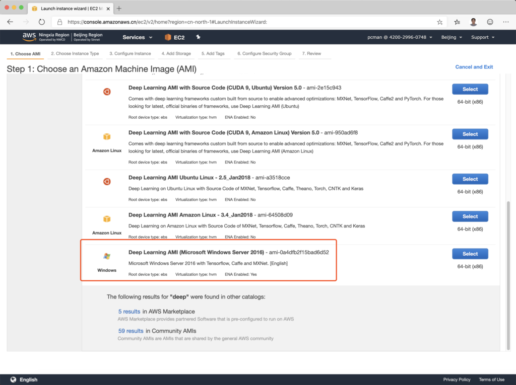This screenshot has height=385, width=516.
Task: Expand the Support dropdown menu
Action: (x=482, y=37)
